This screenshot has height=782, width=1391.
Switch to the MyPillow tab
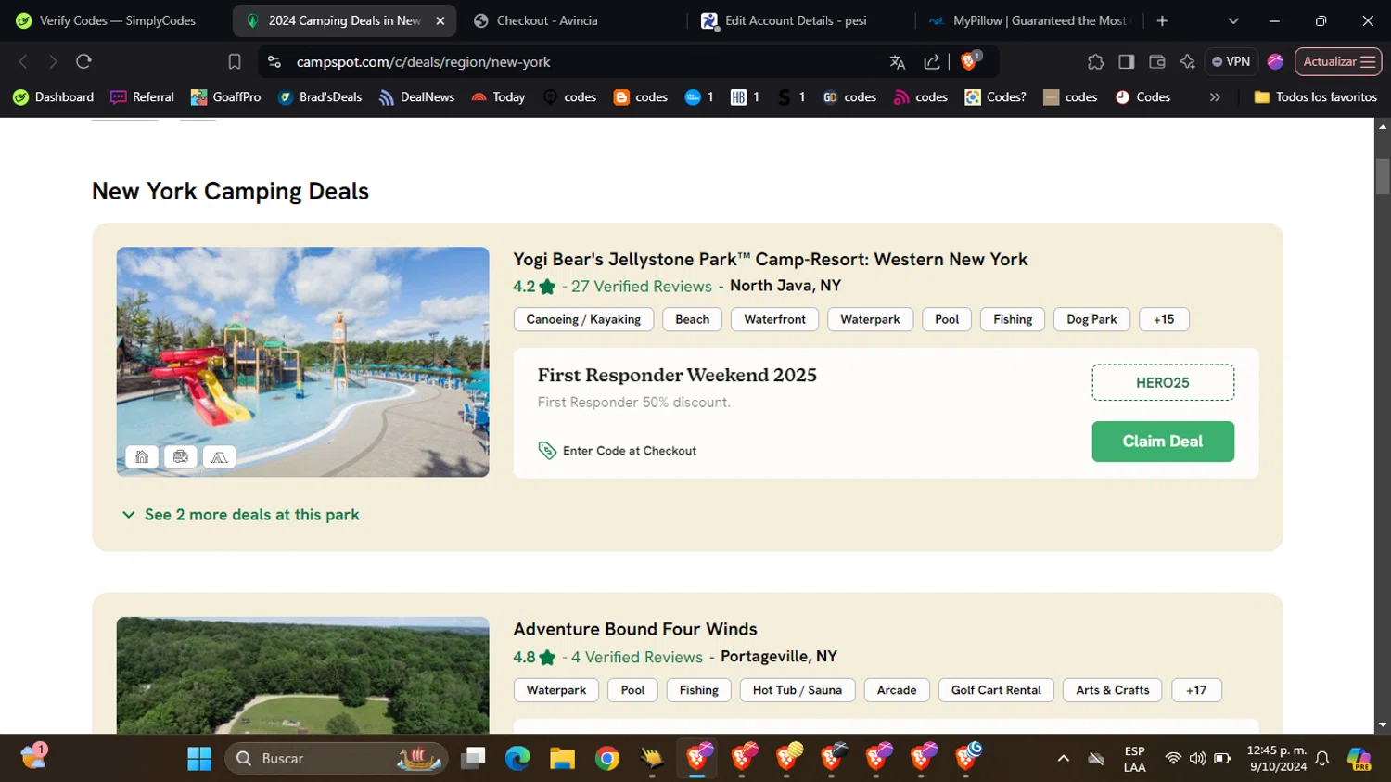[x=1029, y=20]
